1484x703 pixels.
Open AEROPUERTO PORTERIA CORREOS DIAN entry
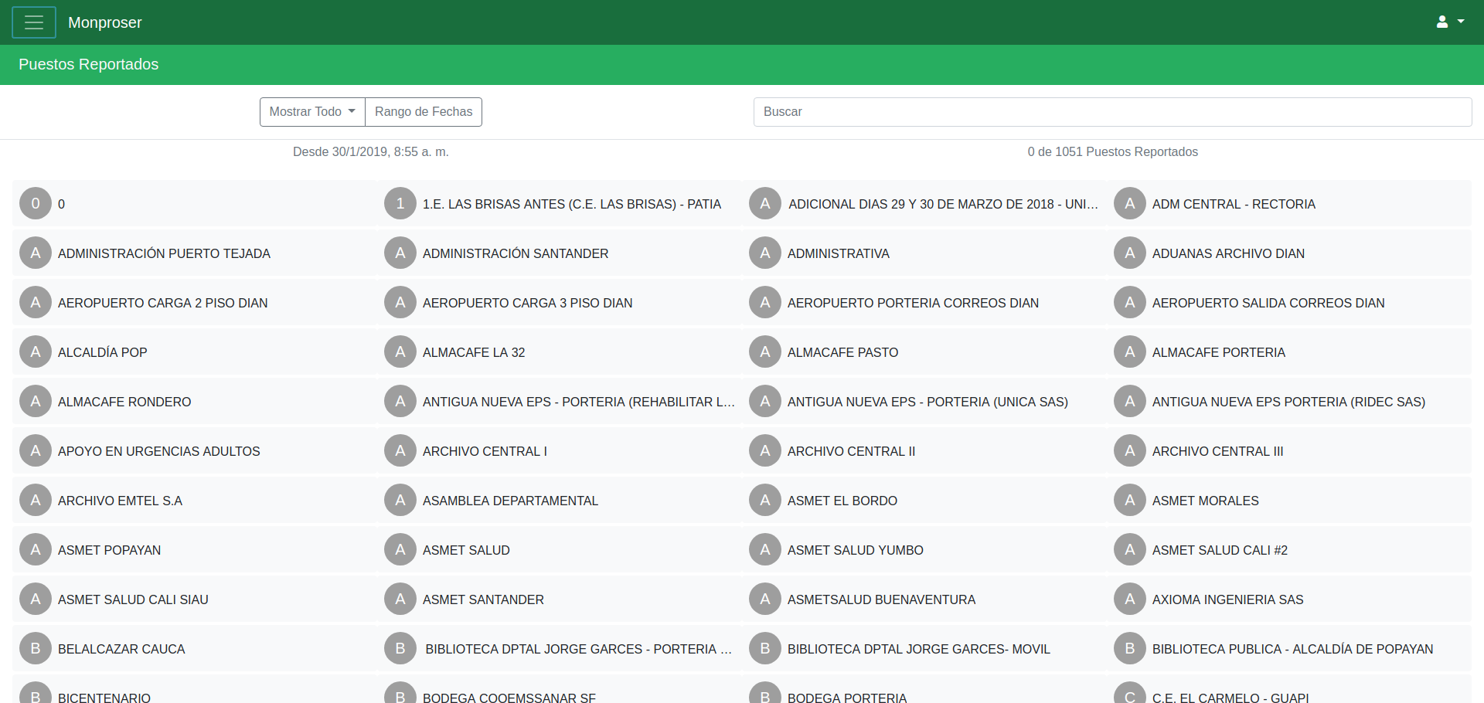(x=913, y=303)
